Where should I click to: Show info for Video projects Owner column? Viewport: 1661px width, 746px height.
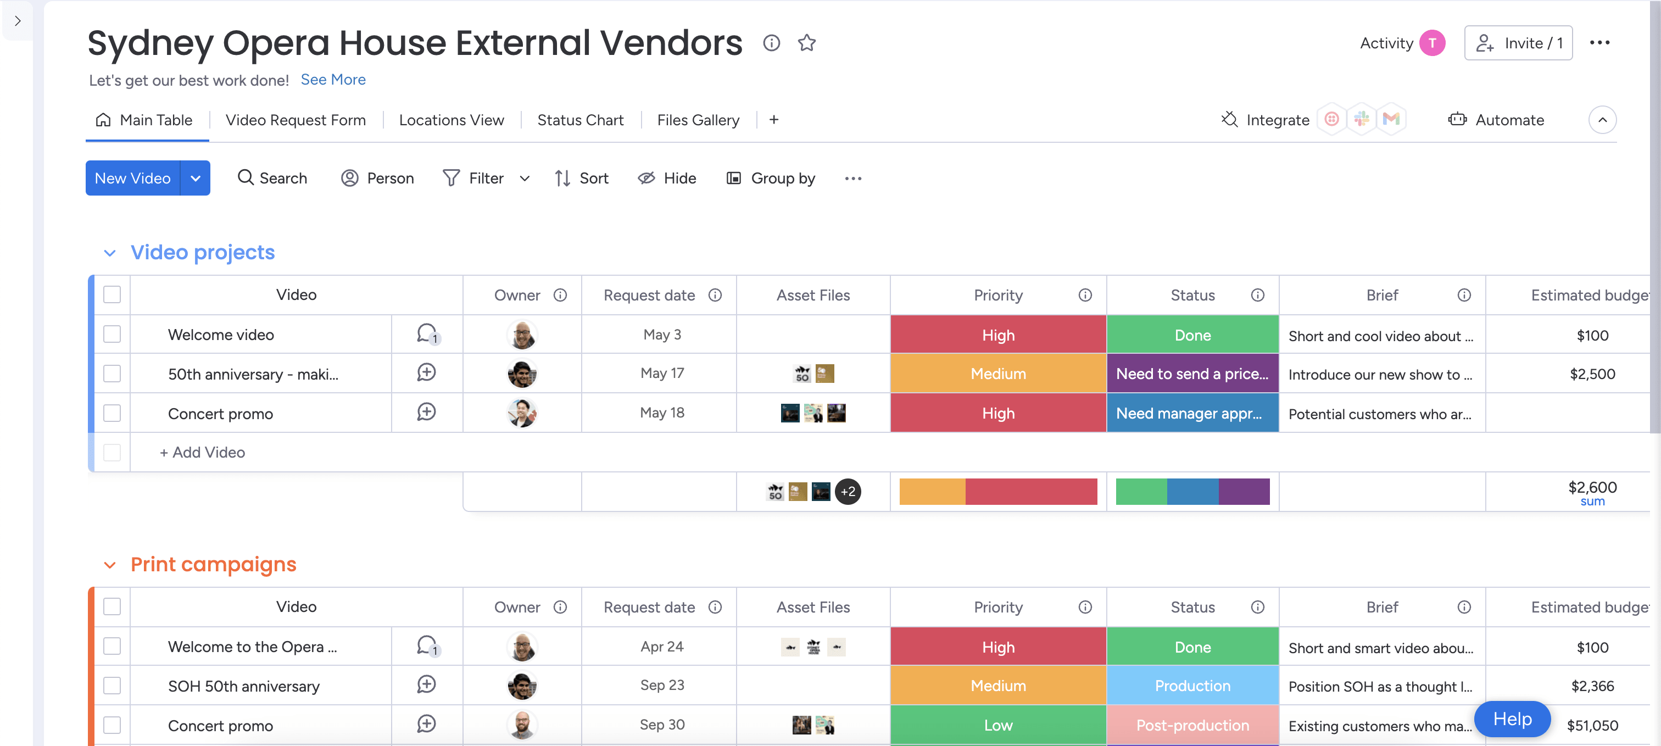(560, 296)
